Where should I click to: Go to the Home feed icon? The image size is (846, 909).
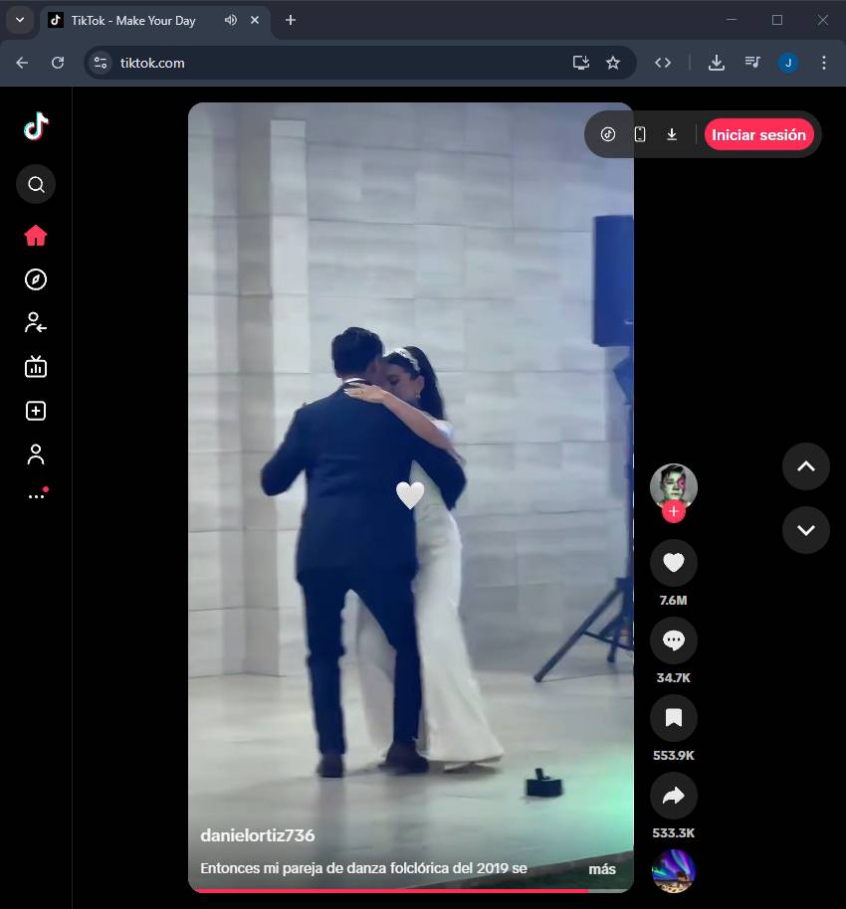(x=36, y=236)
